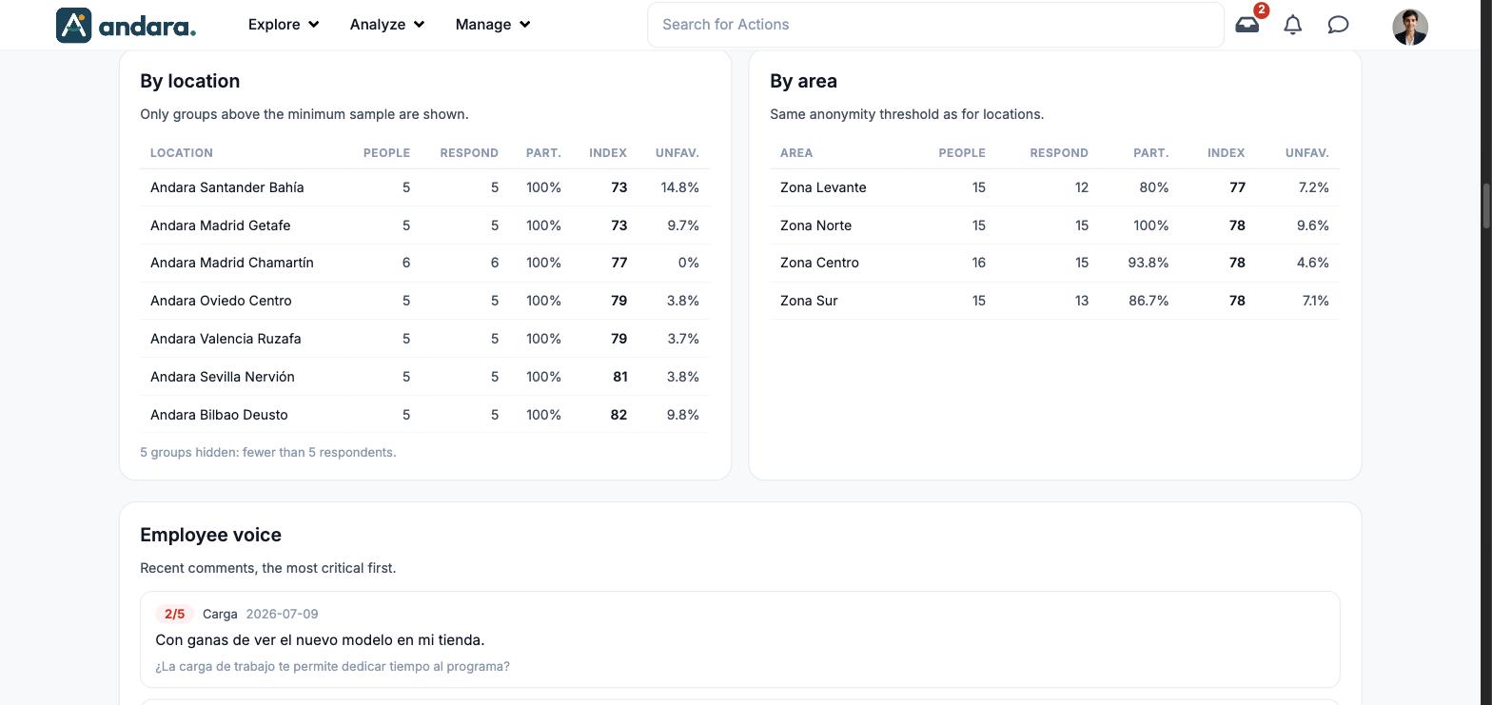Select the Zona Sur row
This screenshot has width=1492, height=705.
click(x=1054, y=301)
